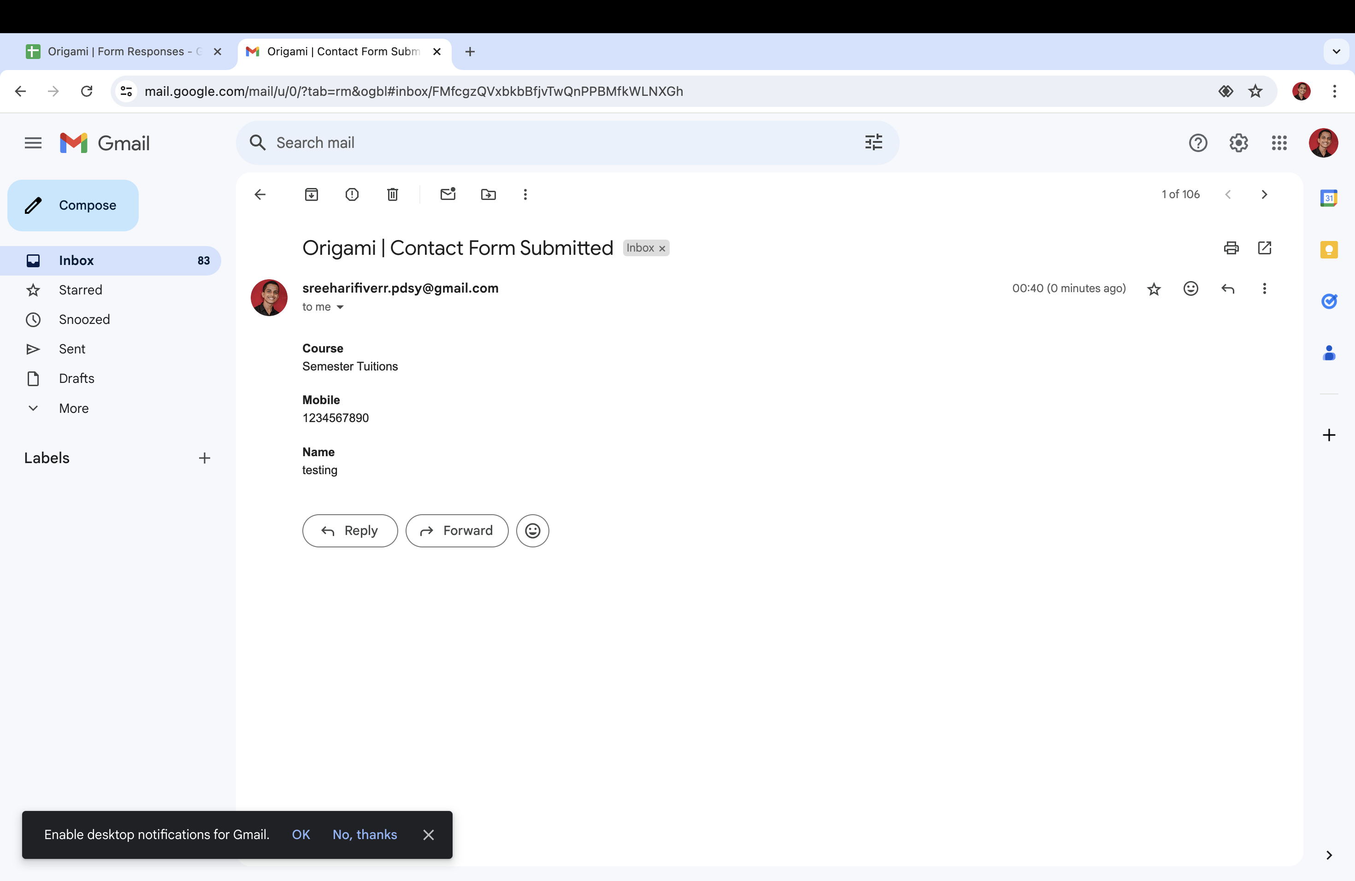Report email as spam
This screenshot has height=881, width=1355.
click(x=352, y=194)
